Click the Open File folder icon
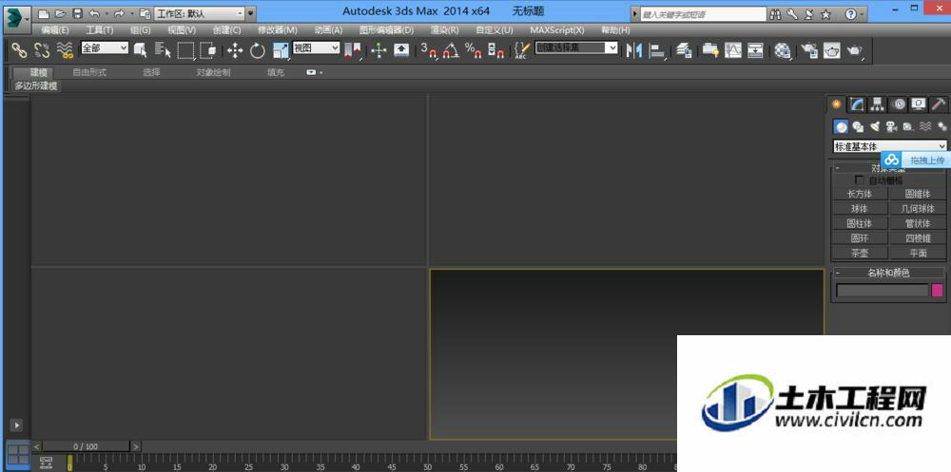 (60, 13)
